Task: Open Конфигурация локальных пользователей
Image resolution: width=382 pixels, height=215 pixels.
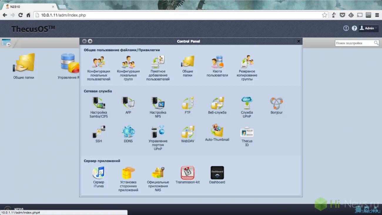Action: [x=99, y=68]
